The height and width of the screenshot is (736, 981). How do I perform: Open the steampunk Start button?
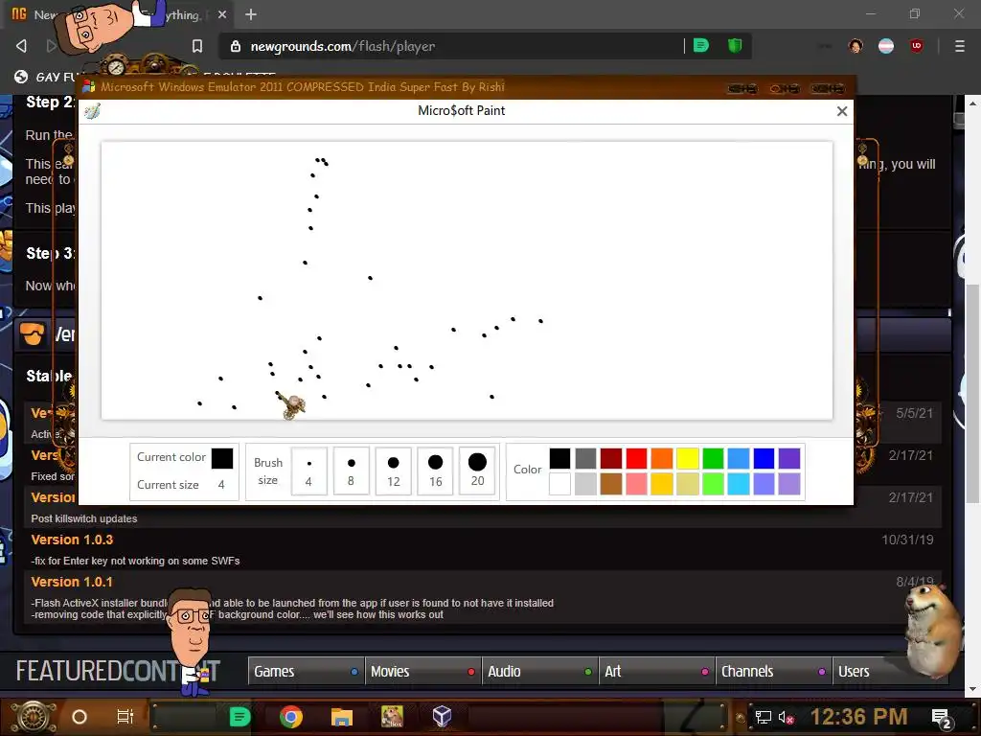click(34, 717)
